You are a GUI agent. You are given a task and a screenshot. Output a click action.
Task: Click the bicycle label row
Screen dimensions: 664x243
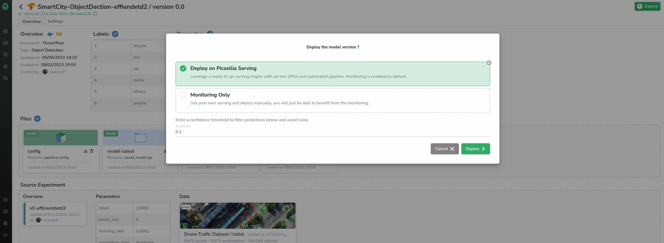pos(129,46)
